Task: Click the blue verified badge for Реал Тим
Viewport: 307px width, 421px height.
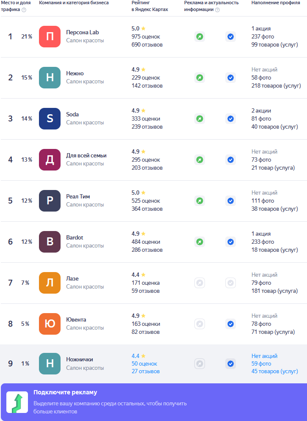Action: 230,201
